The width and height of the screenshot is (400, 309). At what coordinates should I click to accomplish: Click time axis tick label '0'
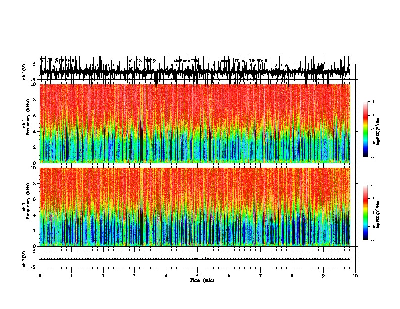[x=40, y=276]
